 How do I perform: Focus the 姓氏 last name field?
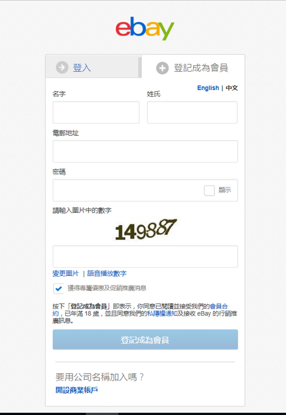pos(193,112)
